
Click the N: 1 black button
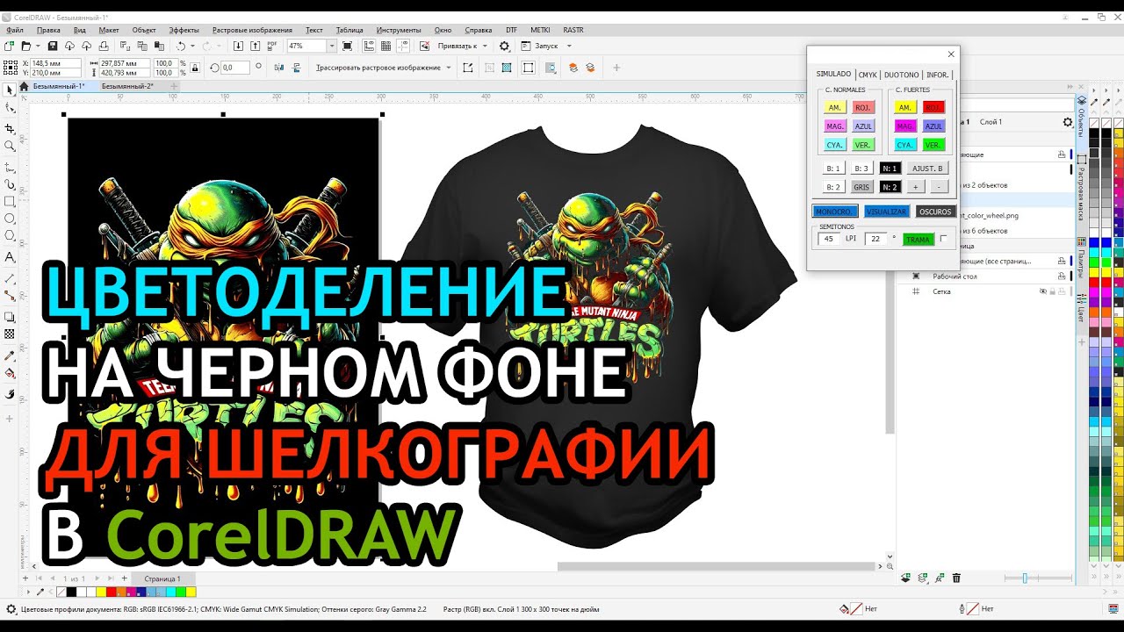pyautogui.click(x=890, y=169)
